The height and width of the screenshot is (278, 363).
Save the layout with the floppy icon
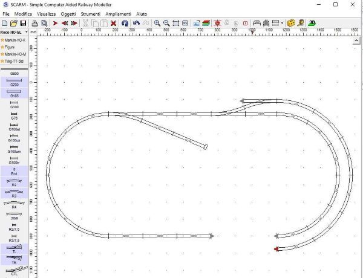[x=23, y=23]
